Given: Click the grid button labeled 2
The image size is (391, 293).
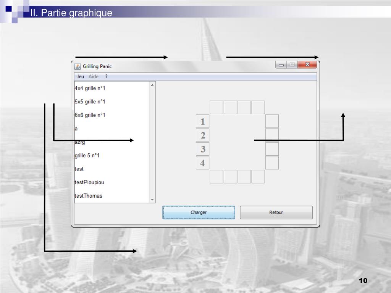Looking at the screenshot, I should [202, 135].
